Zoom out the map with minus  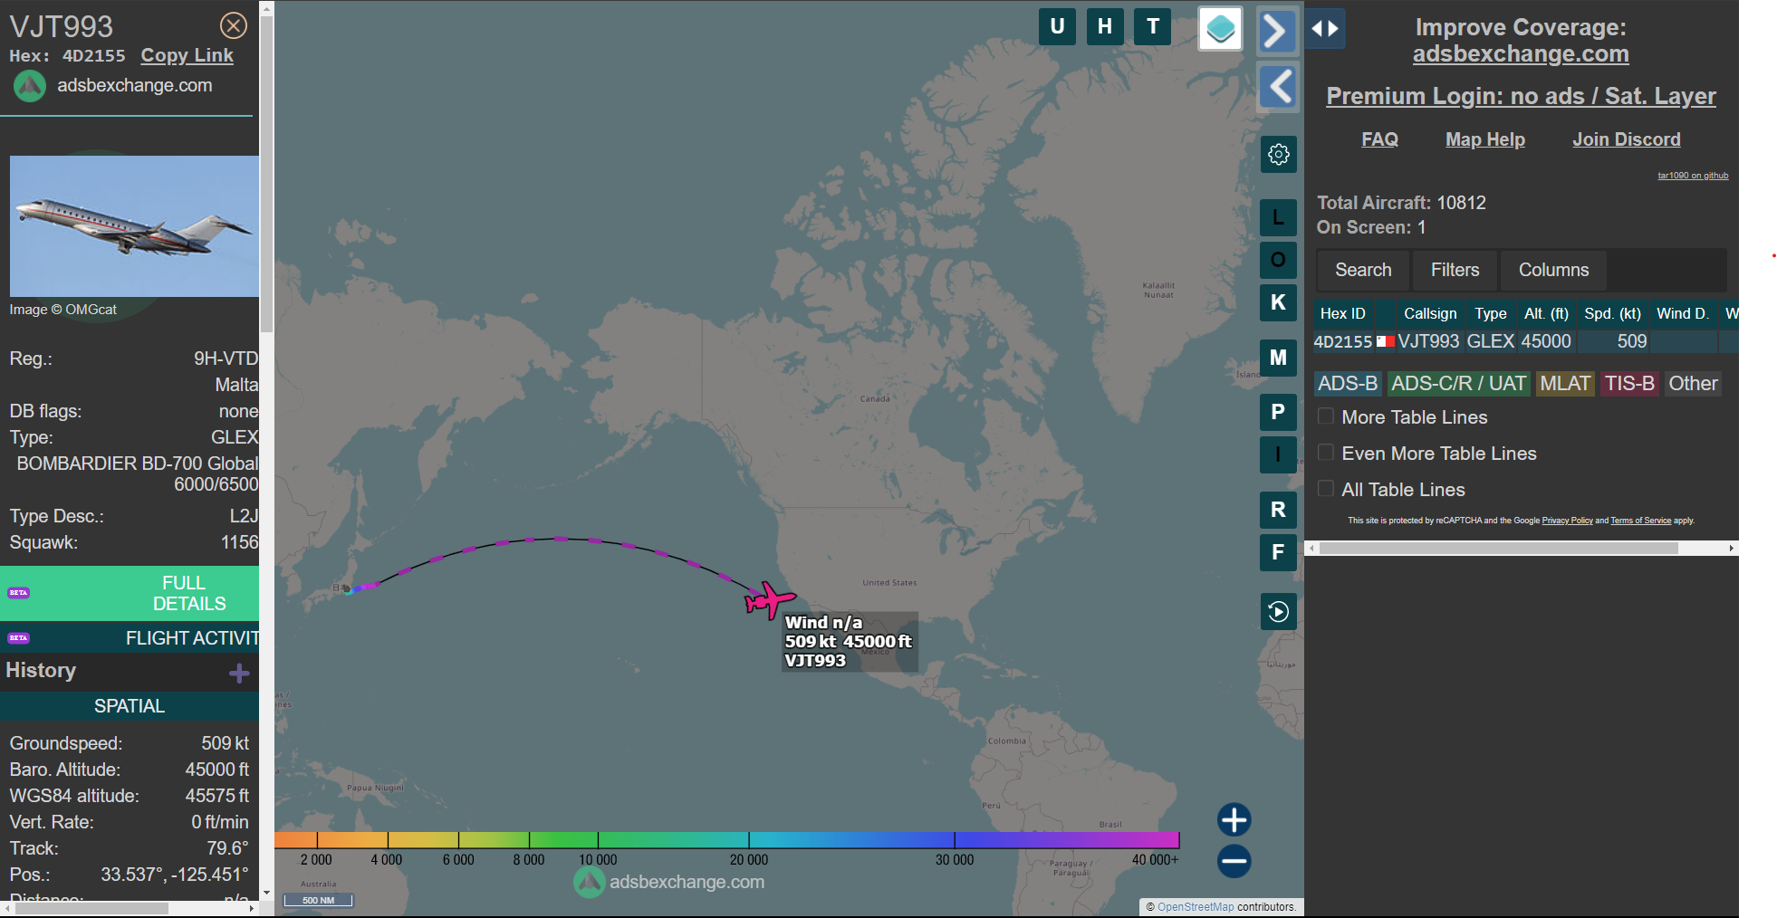1234,861
